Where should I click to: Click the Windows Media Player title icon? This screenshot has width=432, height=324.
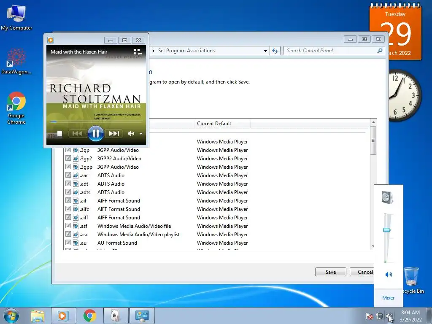51,40
